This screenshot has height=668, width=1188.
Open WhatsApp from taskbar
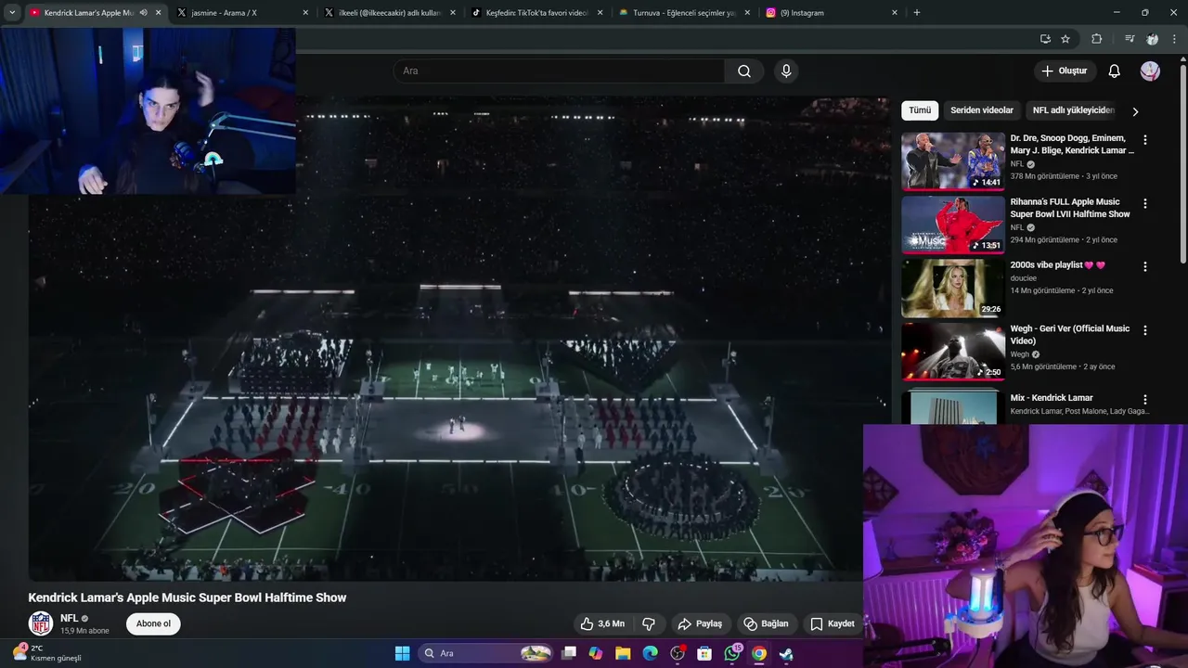coord(732,653)
